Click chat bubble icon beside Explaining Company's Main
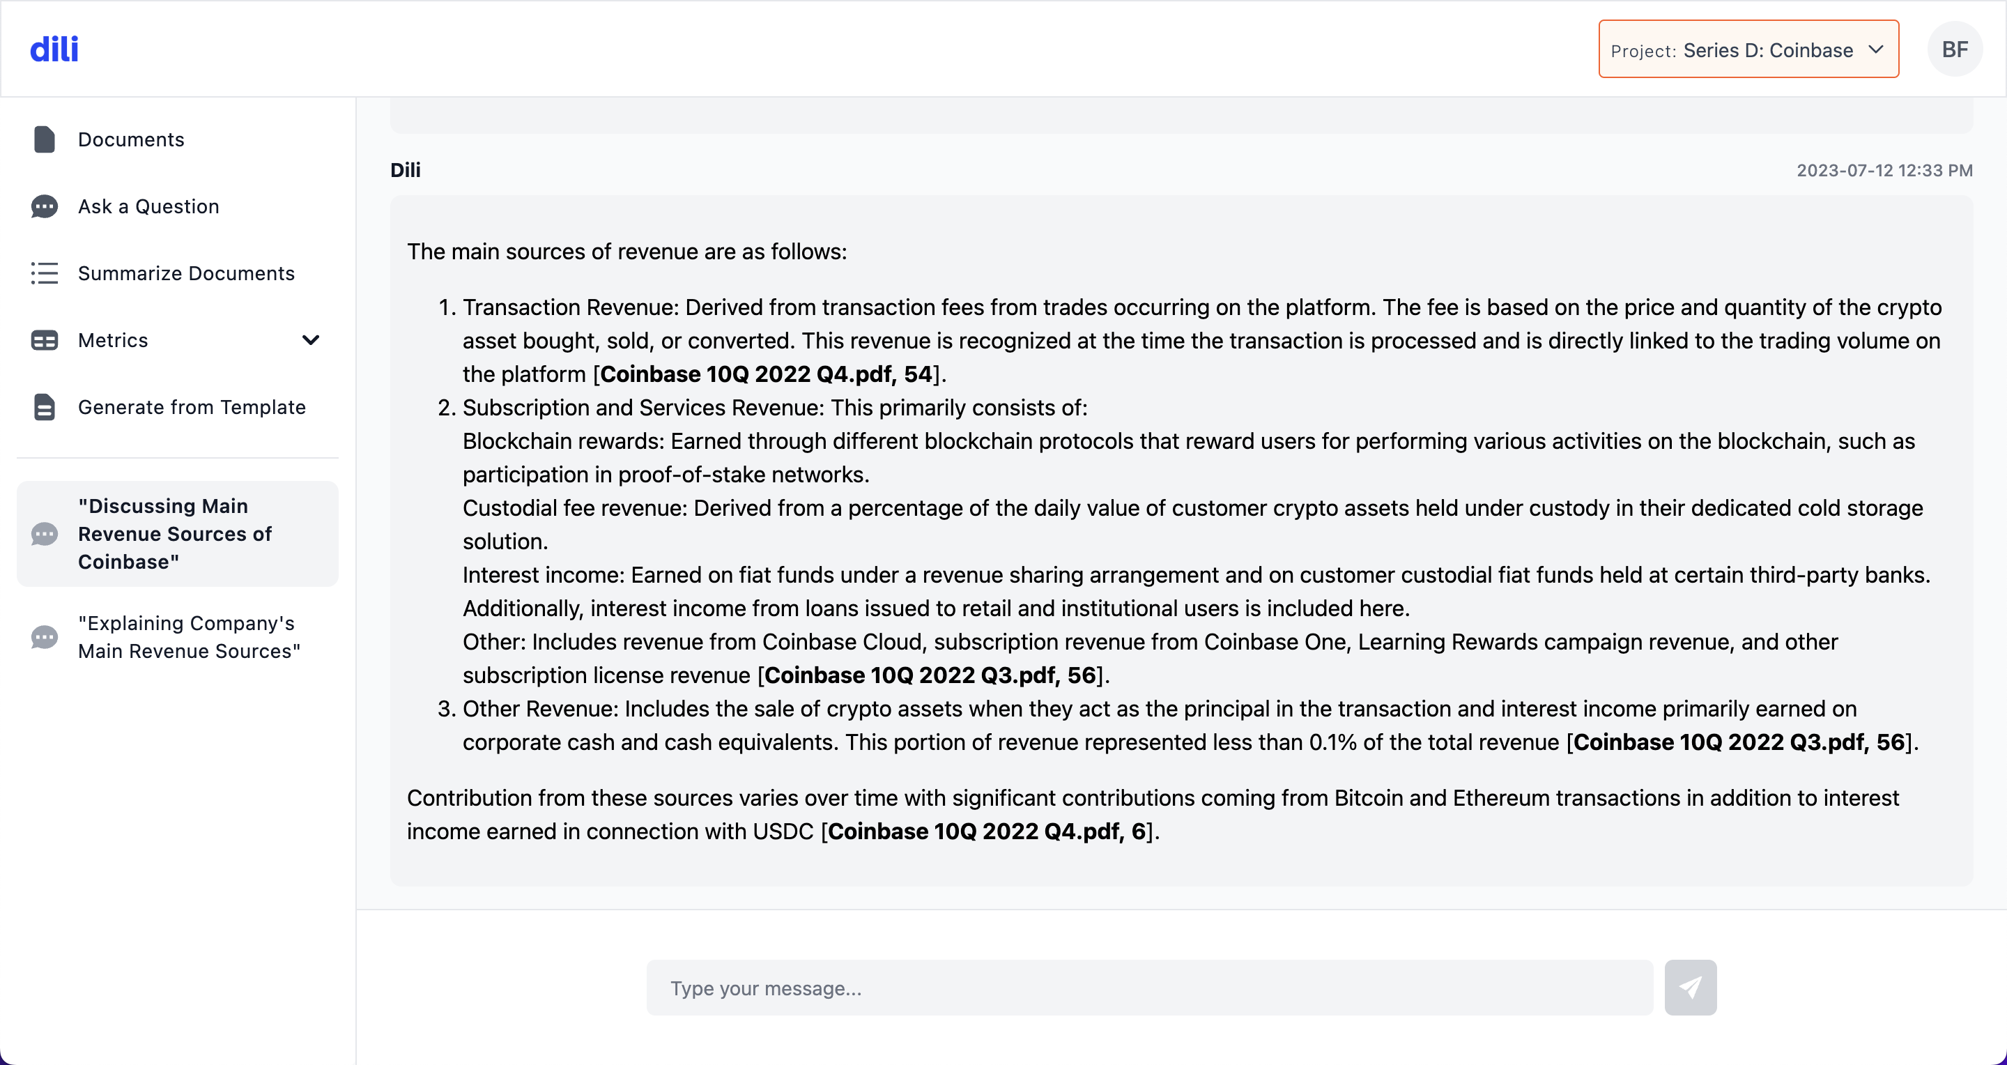 point(45,637)
